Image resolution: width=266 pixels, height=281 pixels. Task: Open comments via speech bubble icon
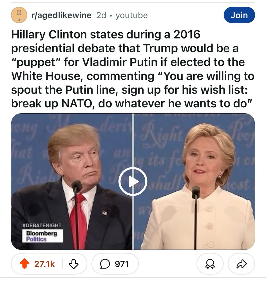(105, 264)
